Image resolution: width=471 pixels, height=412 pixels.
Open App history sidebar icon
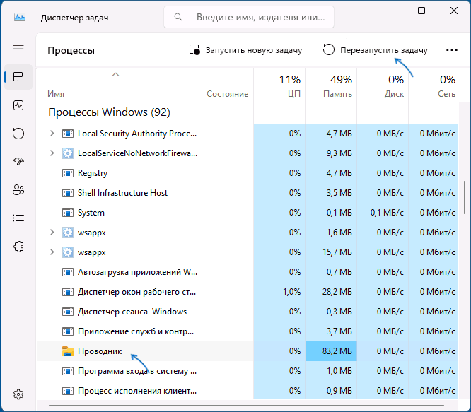coord(18,134)
